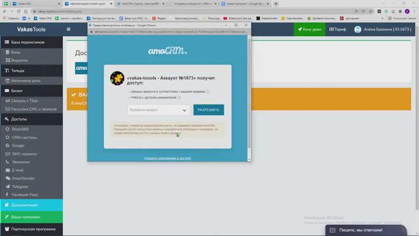This screenshot has width=419, height=236.
Task: Open the Маркетплейс bookmark
Action: click(x=267, y=18)
